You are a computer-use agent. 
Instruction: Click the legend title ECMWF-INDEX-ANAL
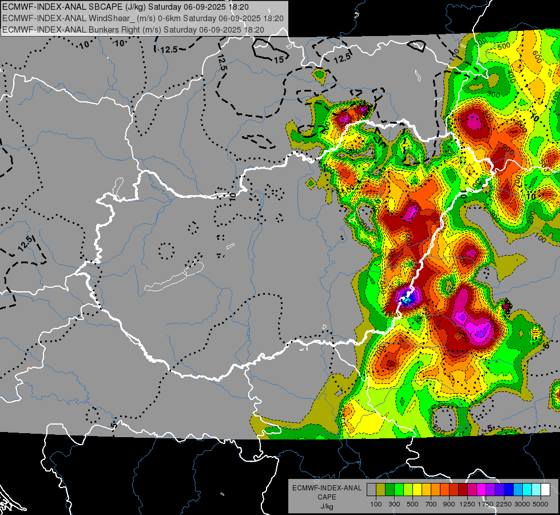tap(327, 488)
